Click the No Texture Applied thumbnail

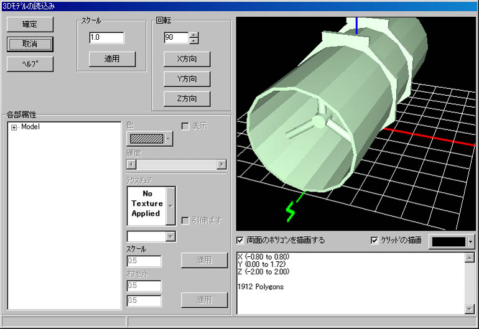[x=147, y=206]
